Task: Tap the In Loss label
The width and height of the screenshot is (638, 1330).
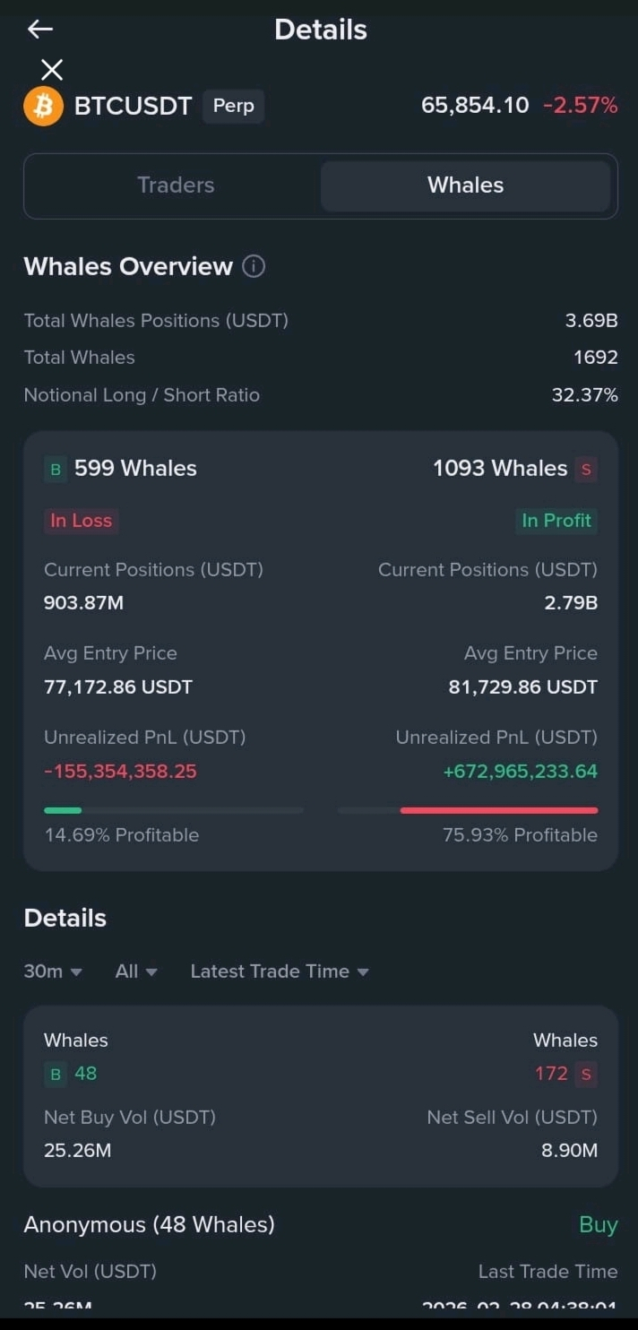Action: click(81, 521)
